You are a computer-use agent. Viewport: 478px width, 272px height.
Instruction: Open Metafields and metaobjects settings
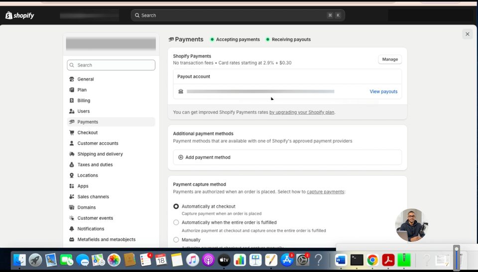click(107, 239)
